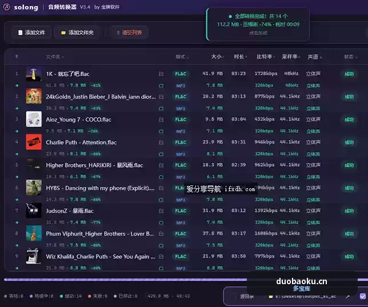Click 添加文件 button
Image resolution: width=368 pixels, height=307 pixels.
pyautogui.click(x=31, y=33)
